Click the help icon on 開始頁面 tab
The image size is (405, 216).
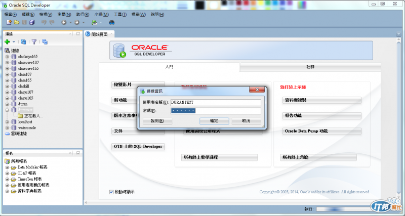[x=88, y=34]
